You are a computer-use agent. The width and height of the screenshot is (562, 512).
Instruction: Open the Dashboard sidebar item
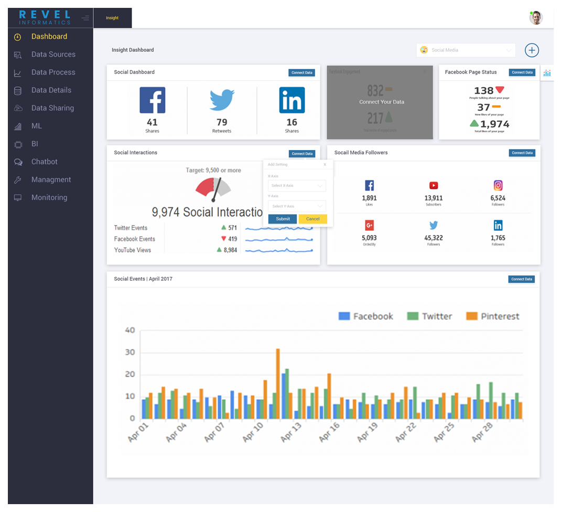pyautogui.click(x=49, y=37)
